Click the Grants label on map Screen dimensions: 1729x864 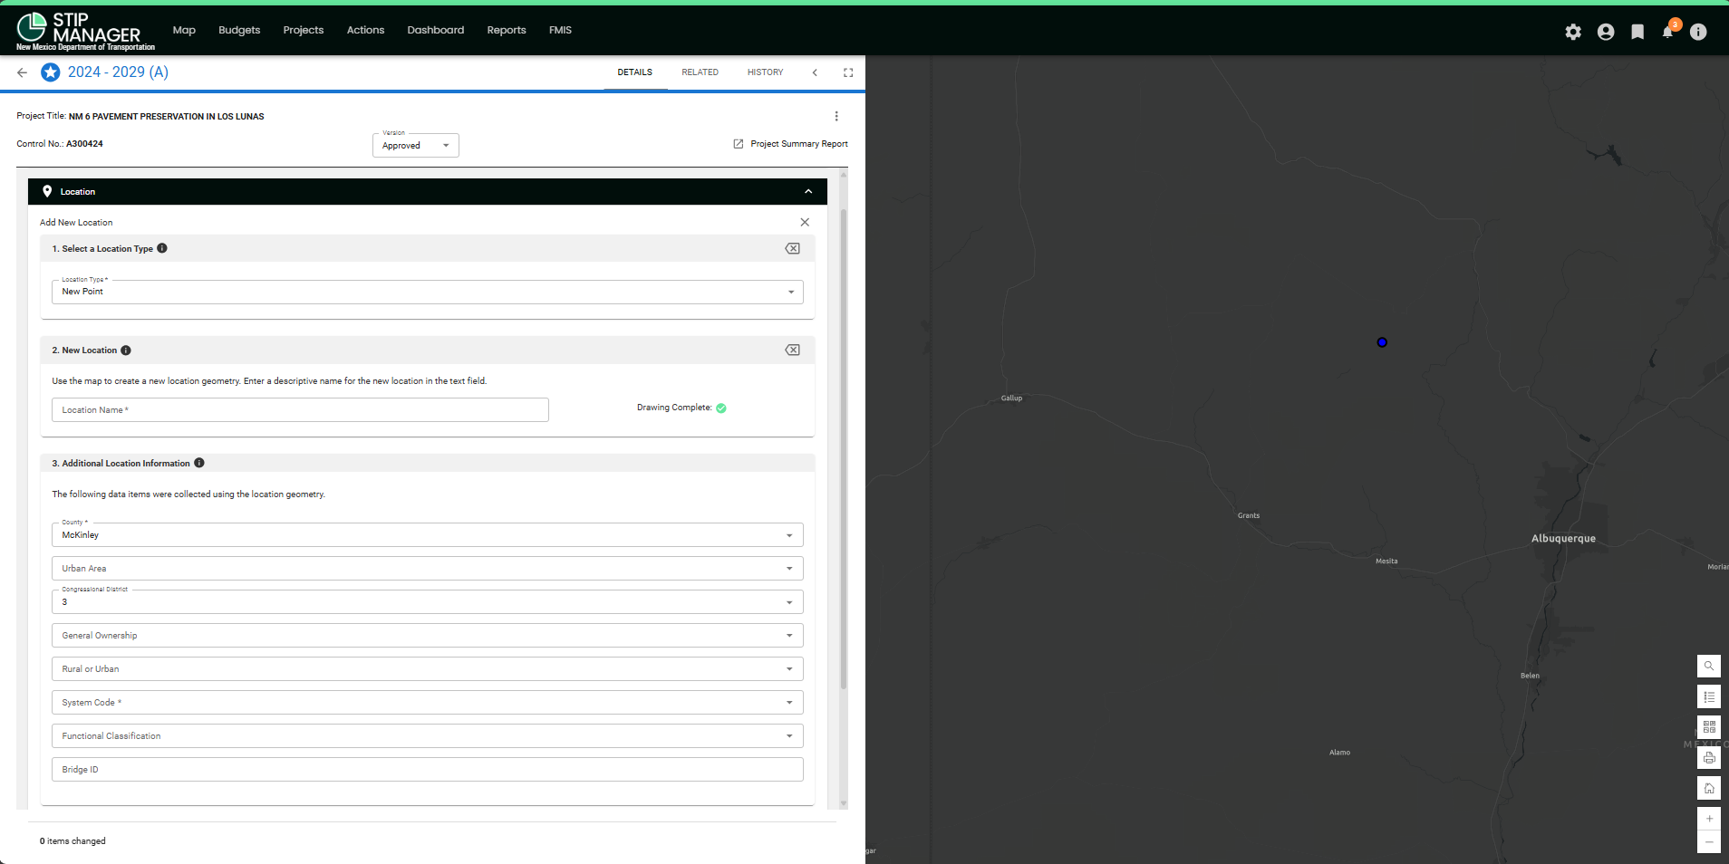coord(1249,516)
